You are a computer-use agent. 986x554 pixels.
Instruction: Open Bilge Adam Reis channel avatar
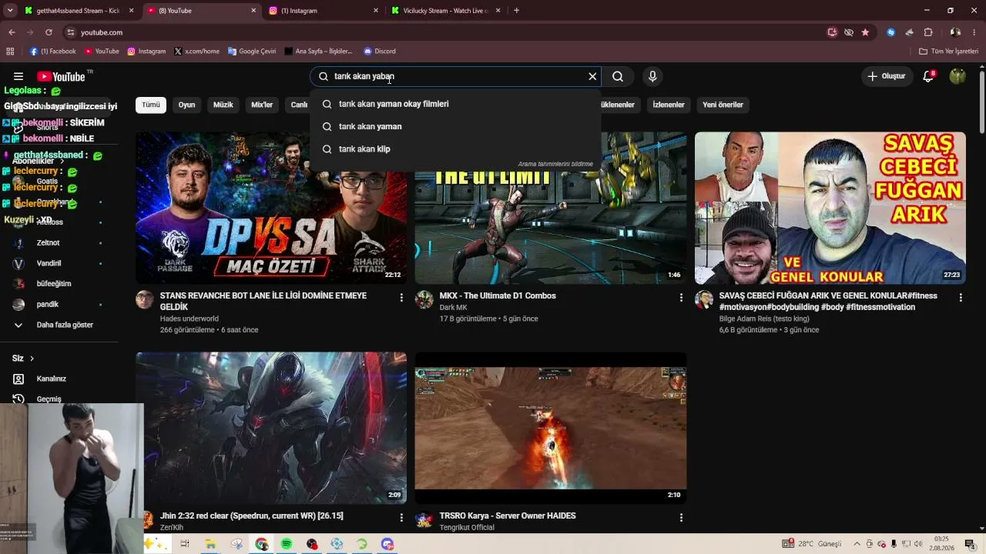704,300
